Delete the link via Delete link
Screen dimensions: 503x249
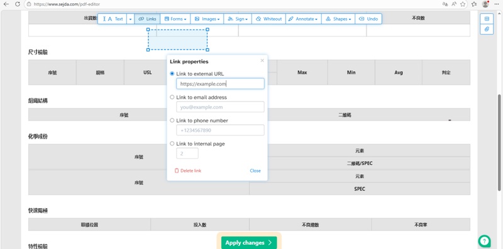click(x=188, y=171)
